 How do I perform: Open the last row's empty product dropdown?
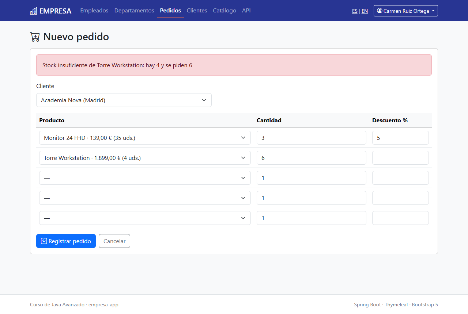coord(145,218)
